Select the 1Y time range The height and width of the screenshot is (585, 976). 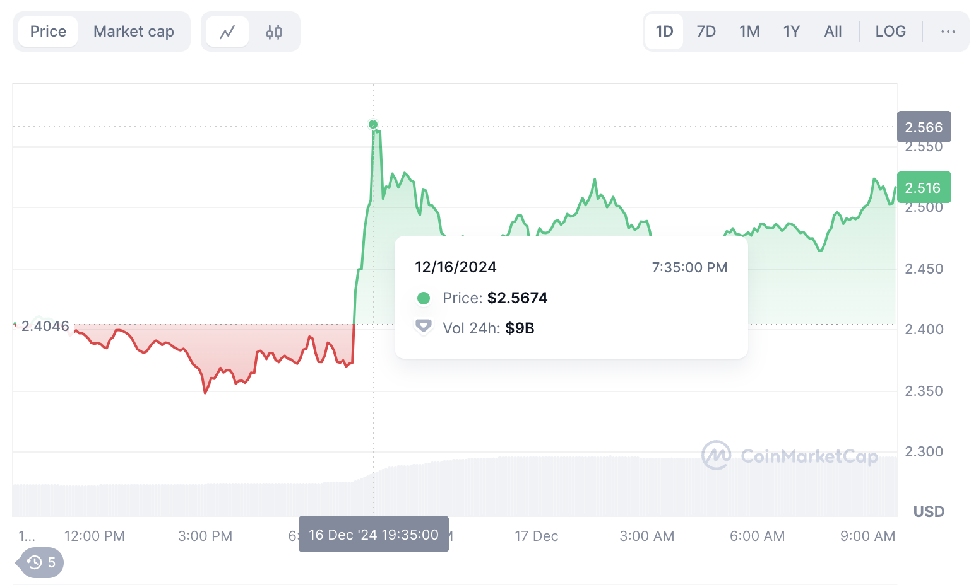(791, 32)
